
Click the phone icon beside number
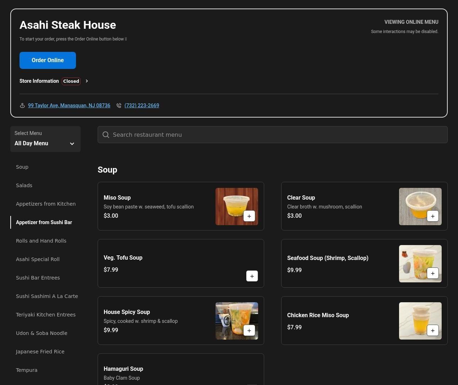point(119,105)
